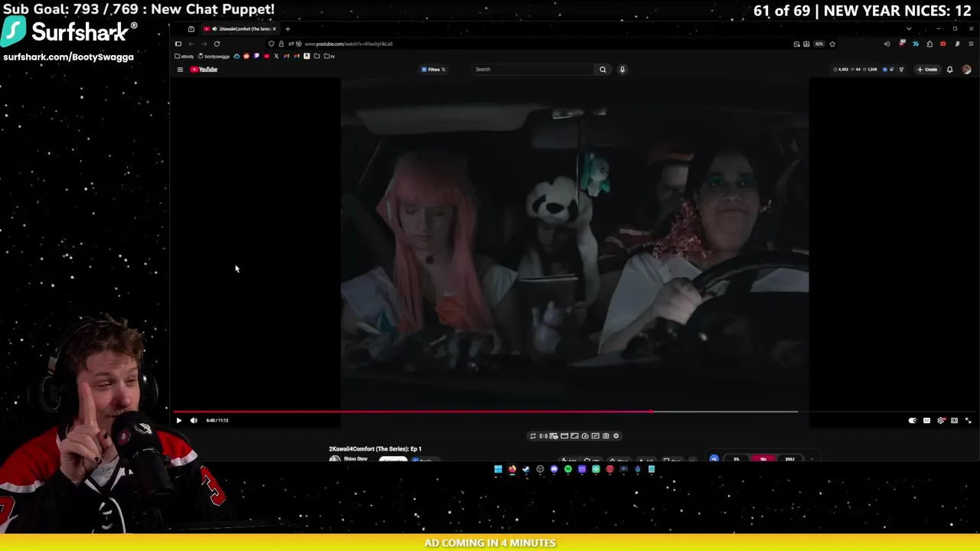Viewport: 980px width, 551px height.
Task: Reset the 80% zoom level indicator
Action: 819,44
